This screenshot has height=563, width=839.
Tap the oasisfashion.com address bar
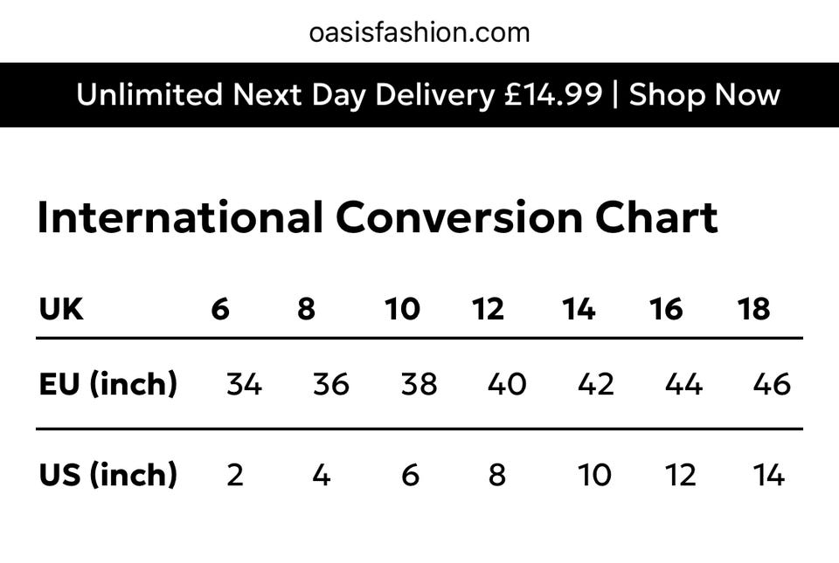[419, 32]
